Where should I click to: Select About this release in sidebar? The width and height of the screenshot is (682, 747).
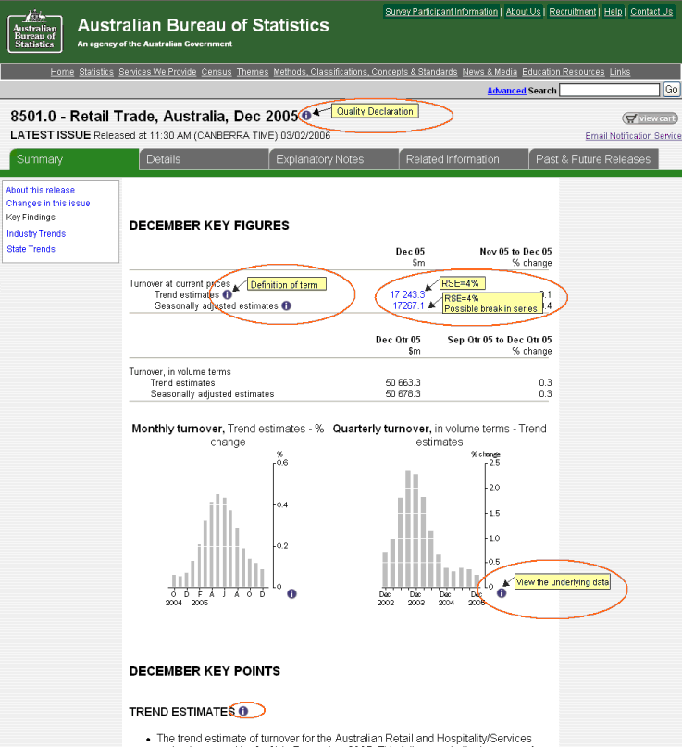(x=41, y=190)
